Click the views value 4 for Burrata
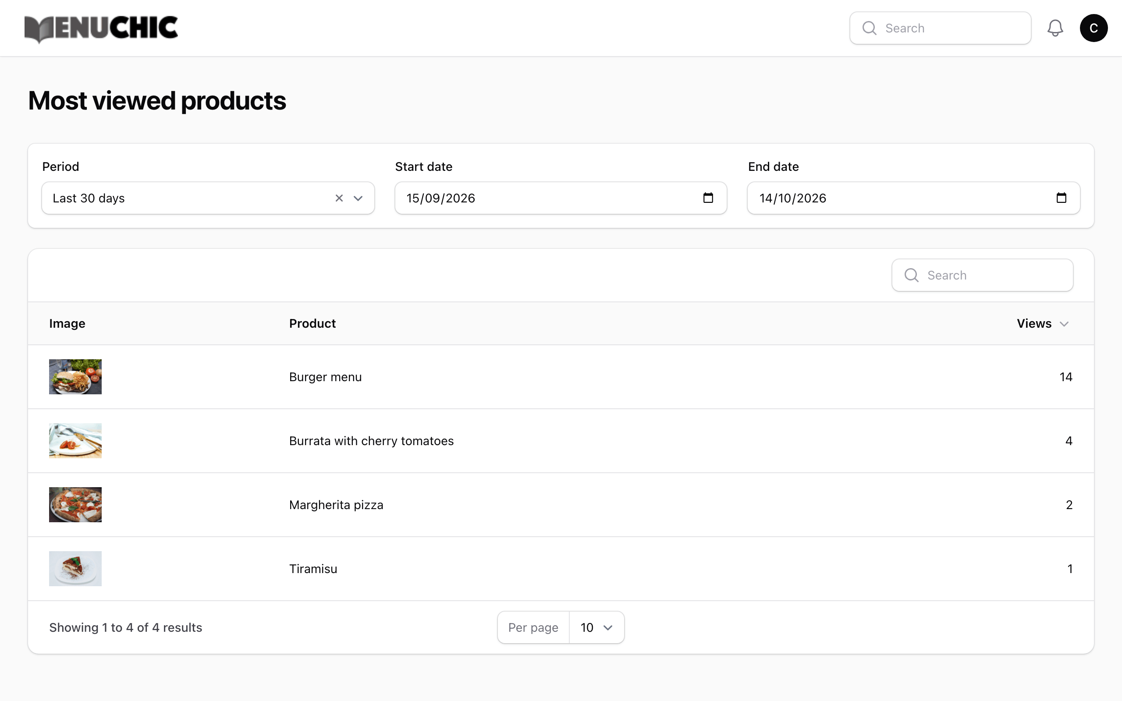Viewport: 1122px width, 701px height. 1069,441
